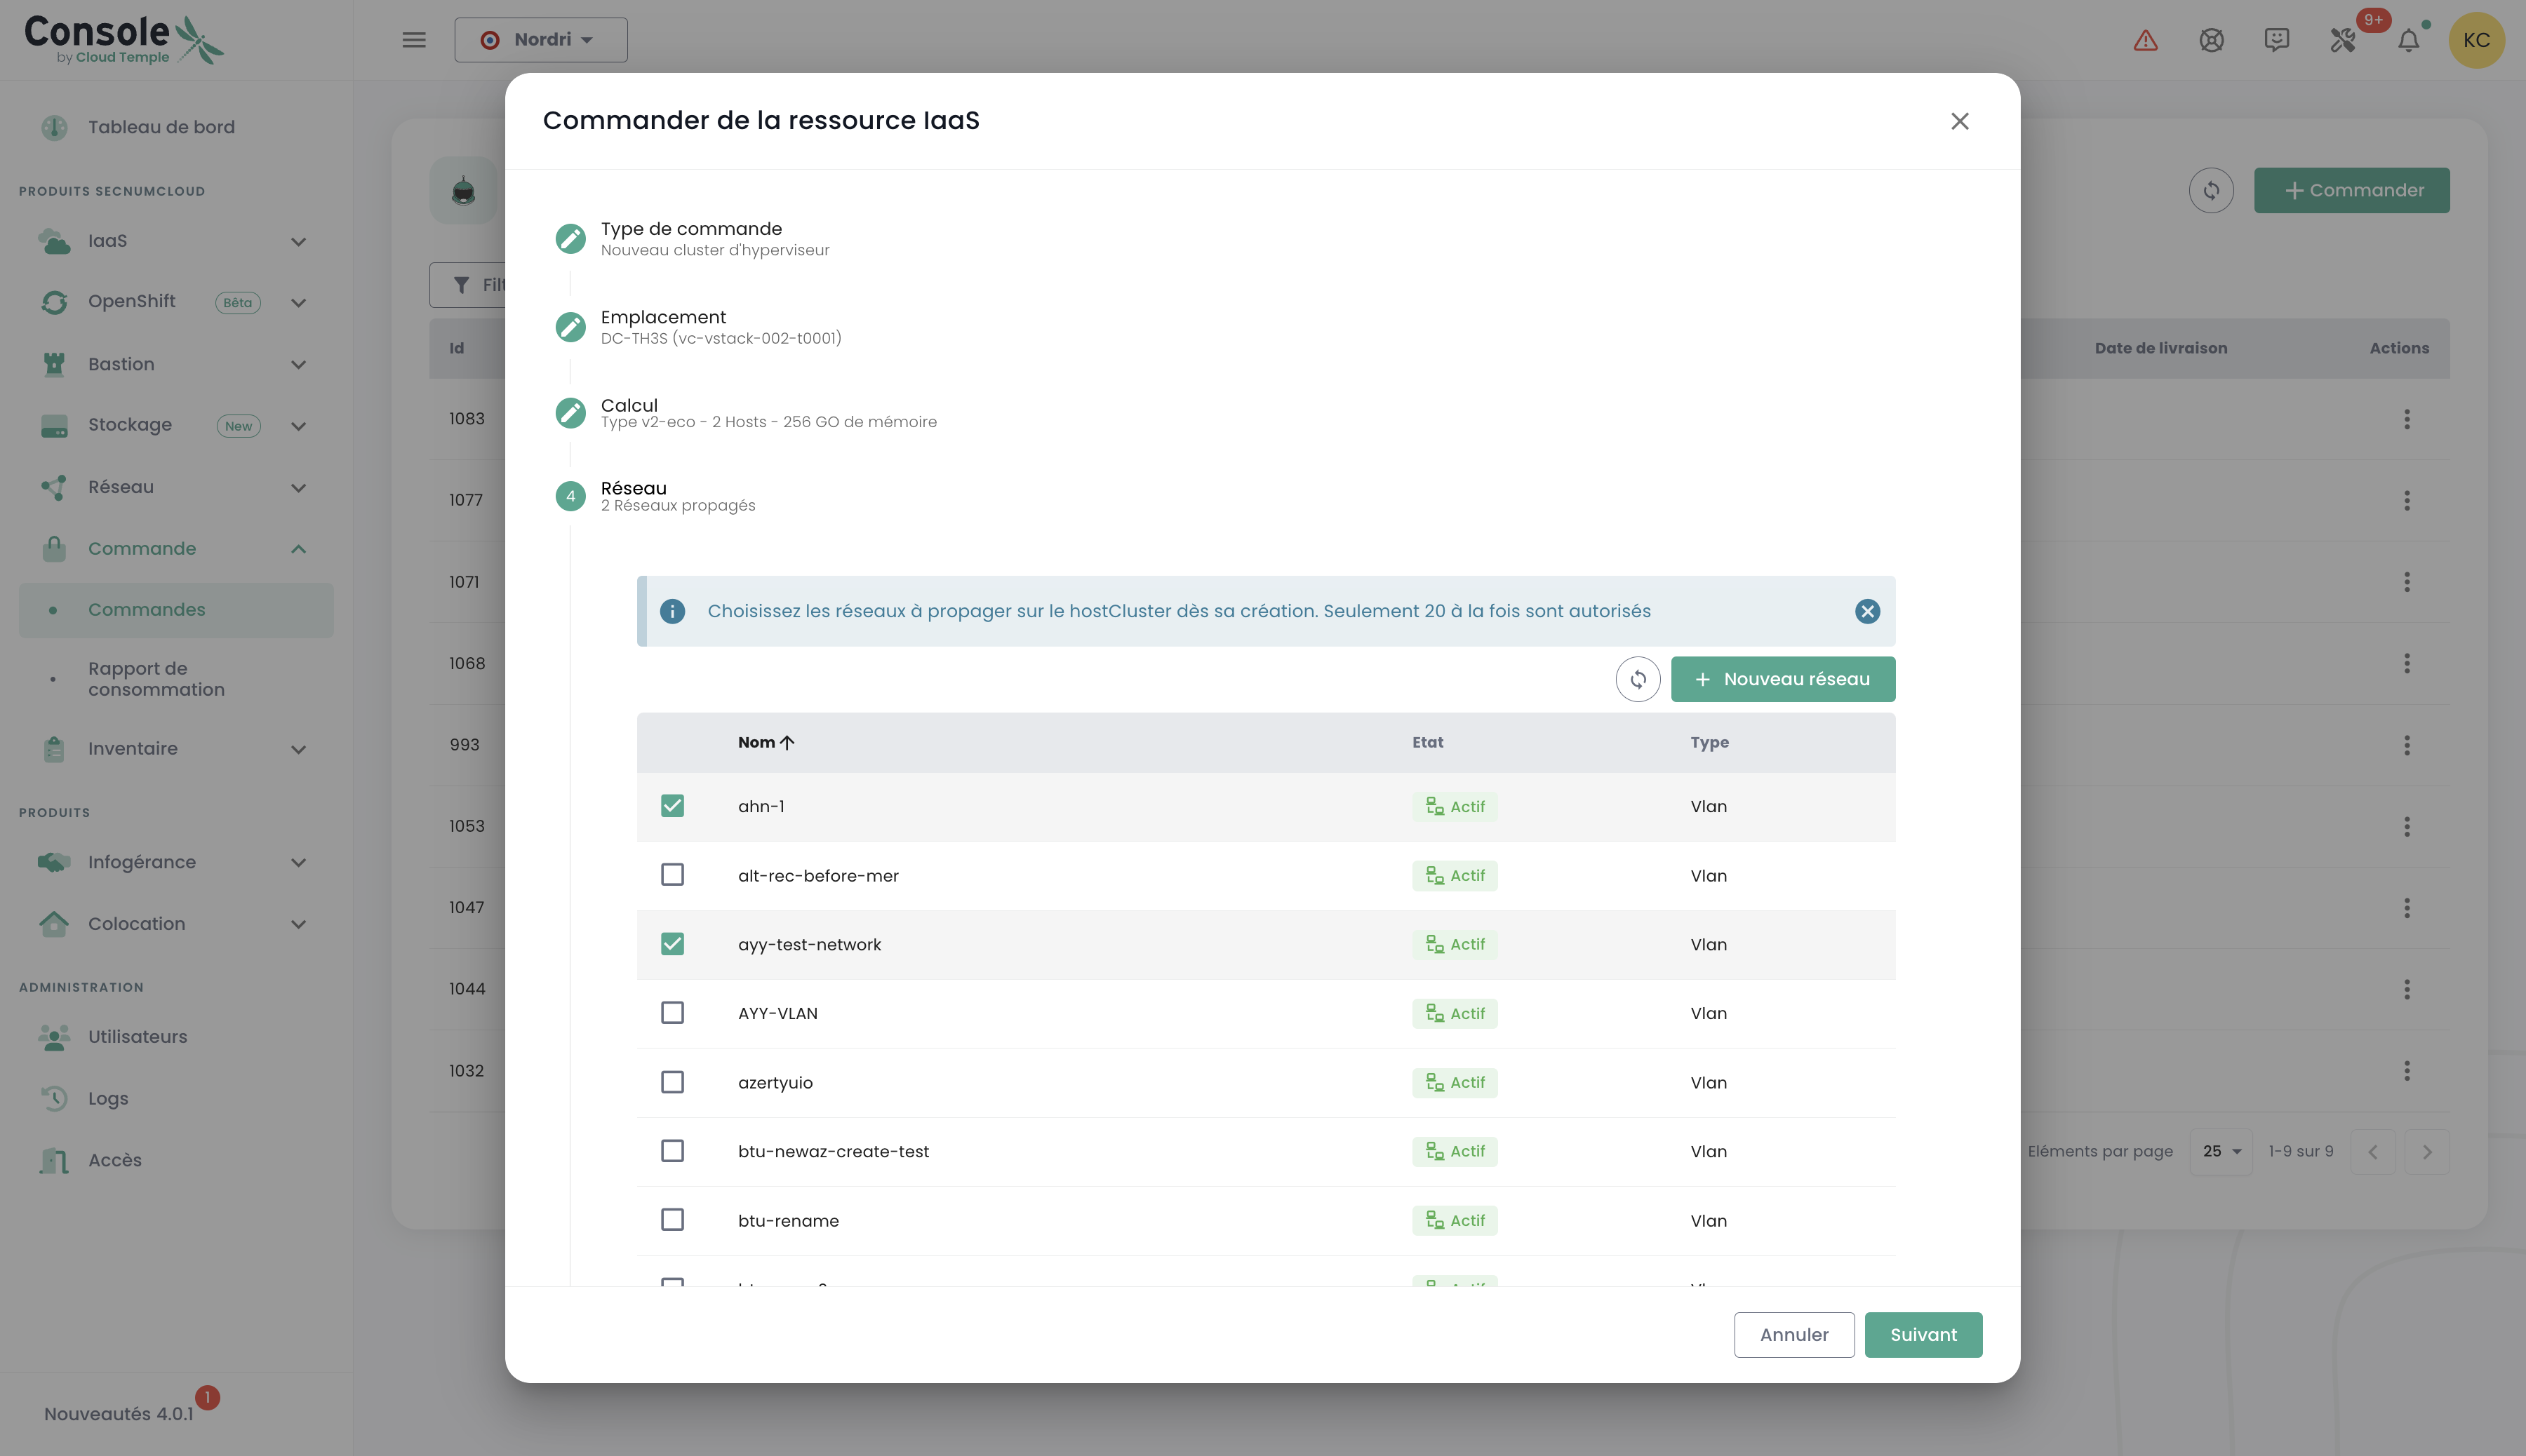The height and width of the screenshot is (1456, 2526).
Task: Click the Nouveau réseau button
Action: point(1782,680)
